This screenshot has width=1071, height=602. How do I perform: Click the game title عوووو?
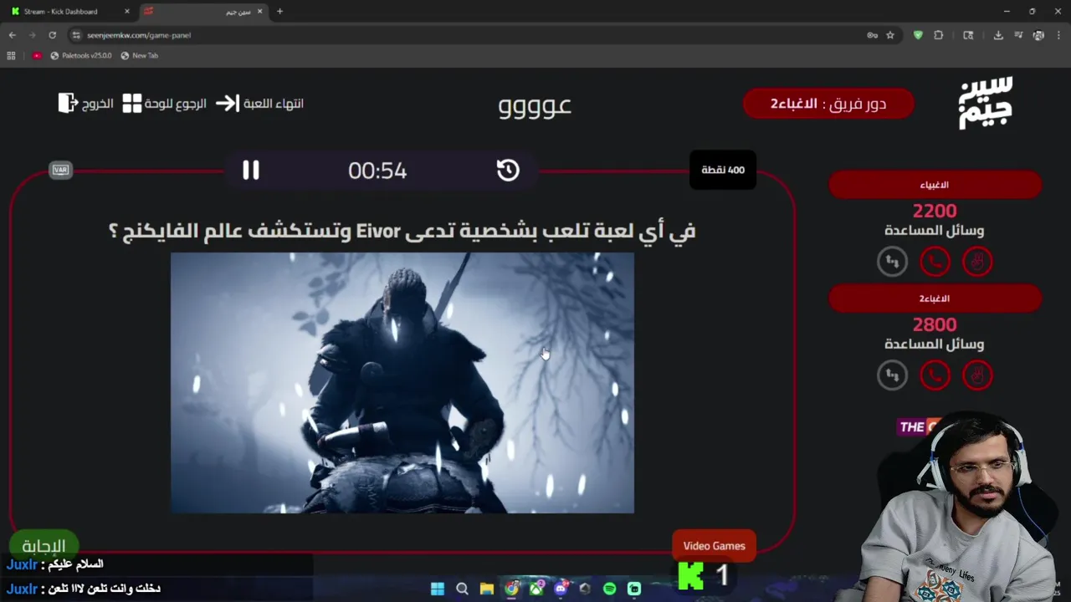point(535,105)
